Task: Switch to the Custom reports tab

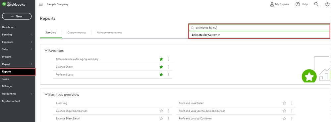Action: 77,33
